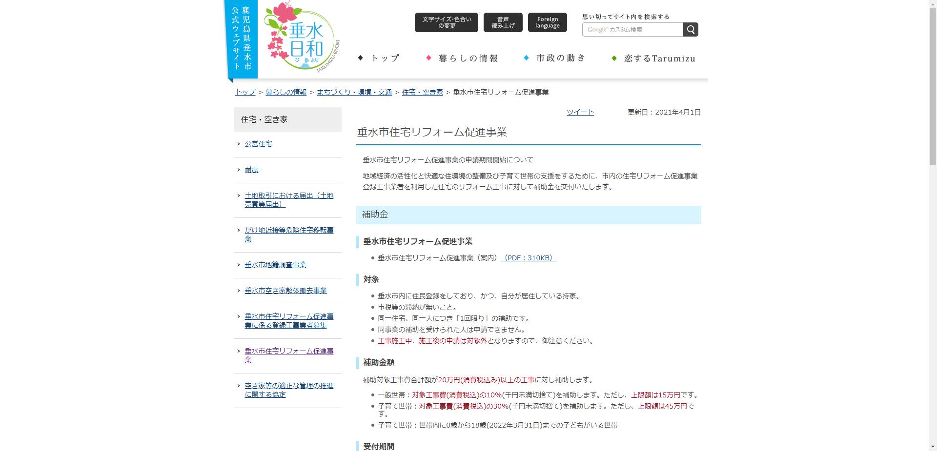Expand 垂水市地籍調査事業 in the sidebar
Image resolution: width=937 pixels, height=451 pixels.
[x=275, y=265]
